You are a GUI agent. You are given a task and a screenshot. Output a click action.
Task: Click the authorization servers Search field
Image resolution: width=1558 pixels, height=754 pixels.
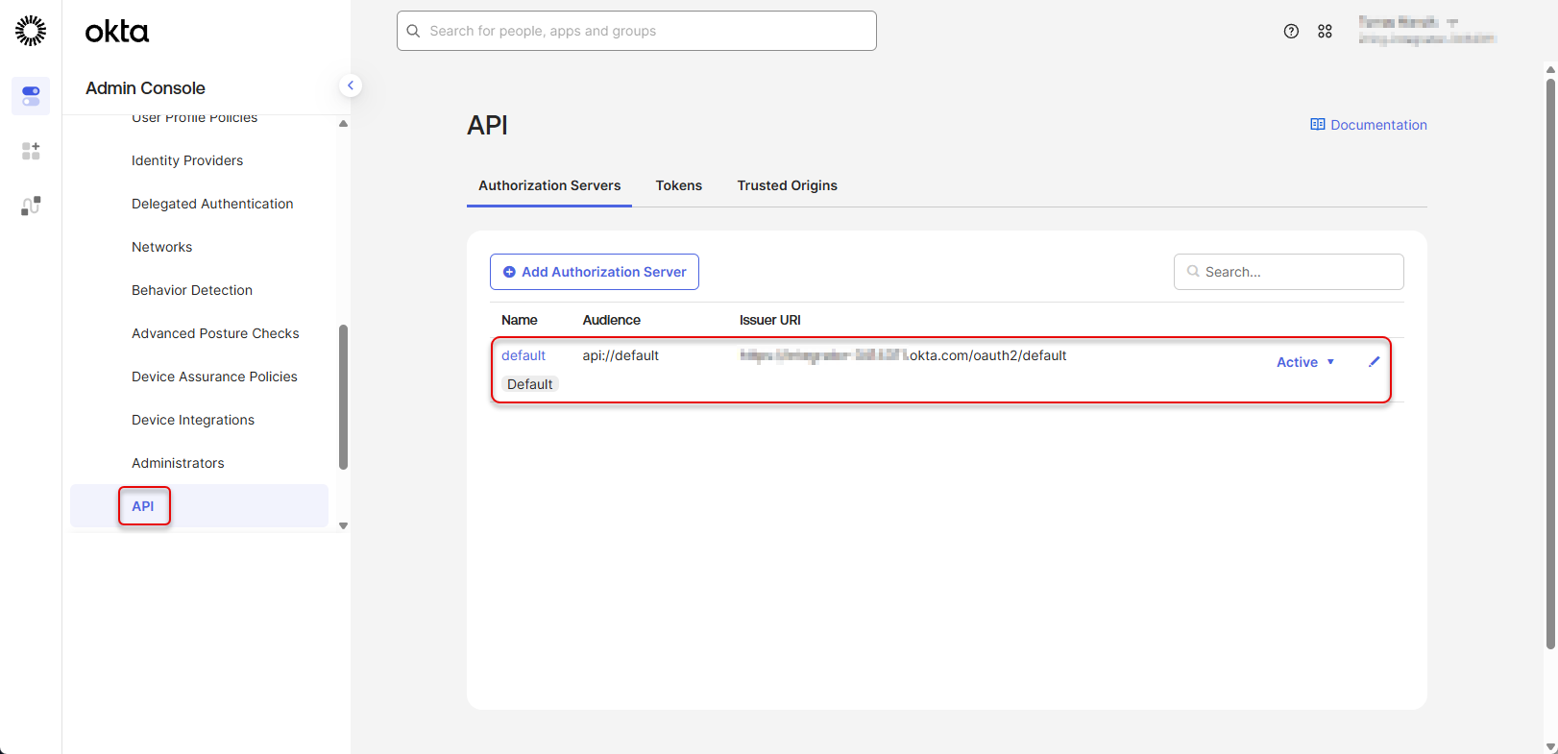click(1288, 272)
